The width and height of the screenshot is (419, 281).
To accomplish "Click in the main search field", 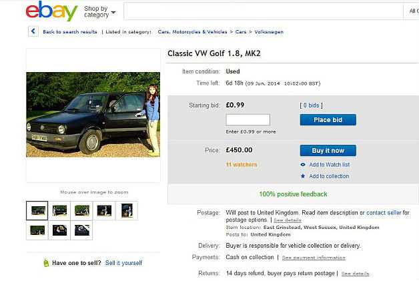I will pyautogui.click(x=264, y=11).
